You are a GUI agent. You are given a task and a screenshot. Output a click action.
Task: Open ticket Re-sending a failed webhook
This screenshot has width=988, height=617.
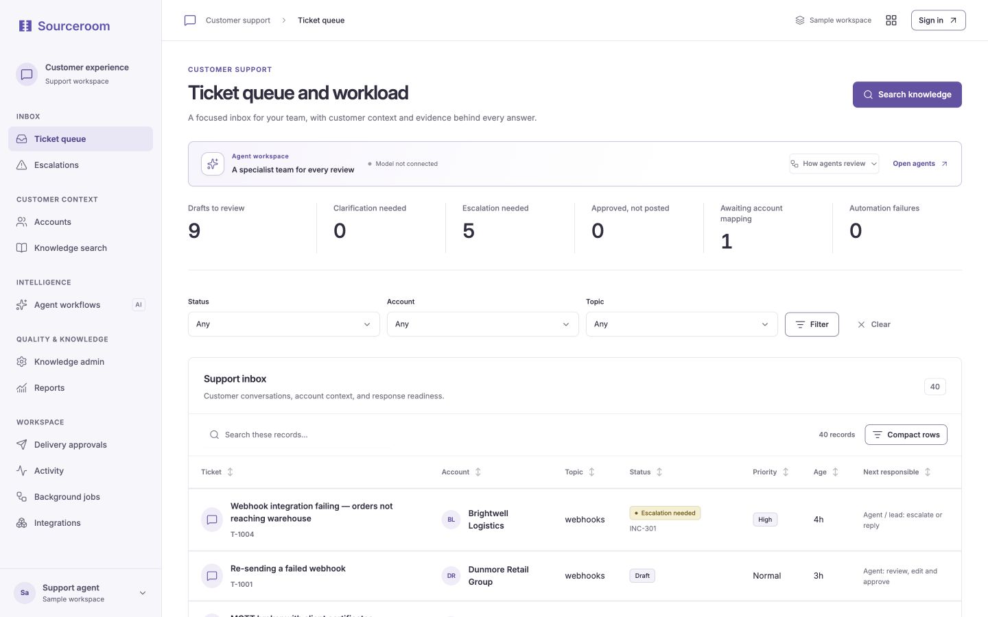(x=288, y=568)
